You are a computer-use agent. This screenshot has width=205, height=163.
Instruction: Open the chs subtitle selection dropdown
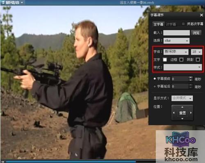176,41
